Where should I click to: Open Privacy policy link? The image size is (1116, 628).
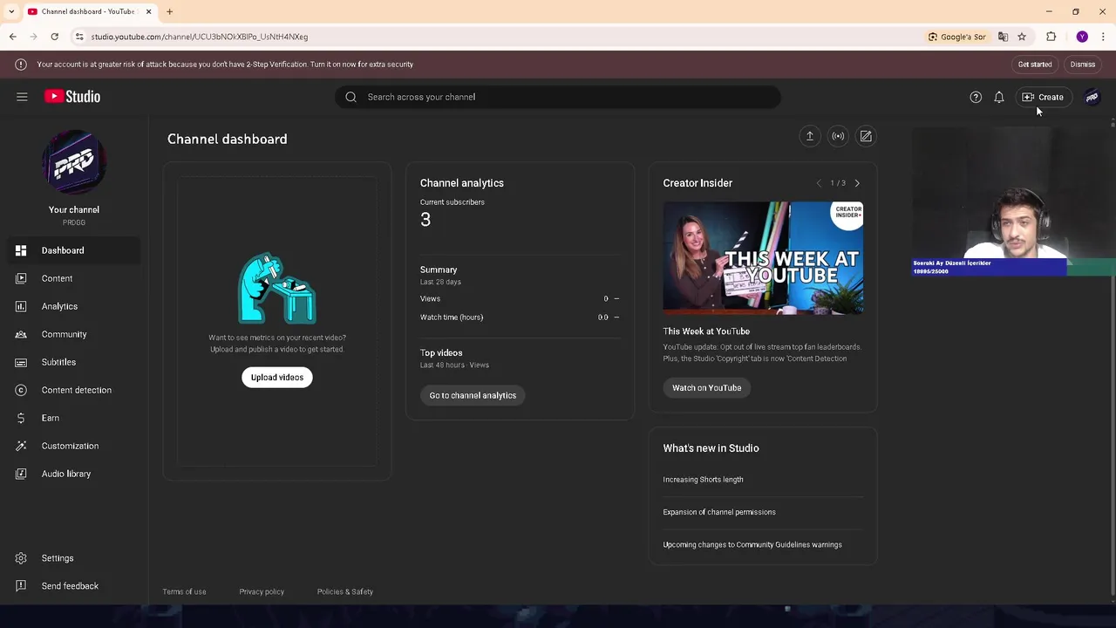(x=262, y=591)
